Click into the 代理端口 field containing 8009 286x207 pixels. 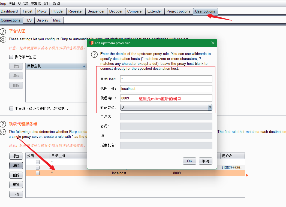click(166, 98)
